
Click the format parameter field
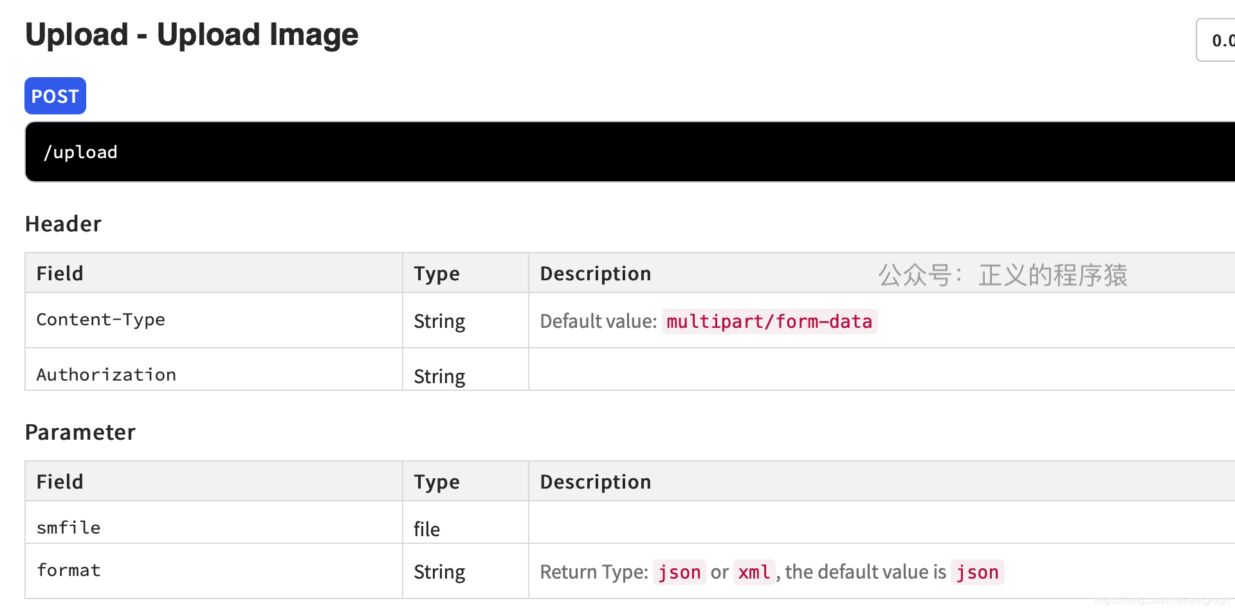pos(68,570)
